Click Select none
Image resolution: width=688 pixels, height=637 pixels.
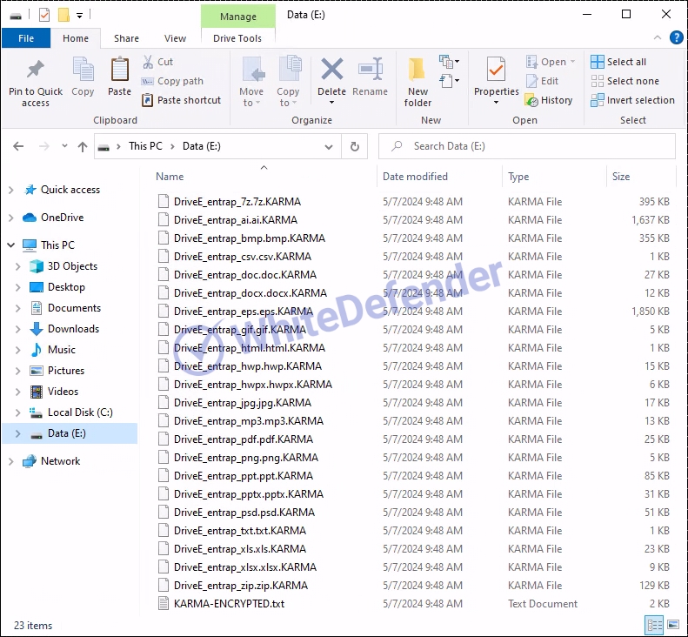[625, 81]
